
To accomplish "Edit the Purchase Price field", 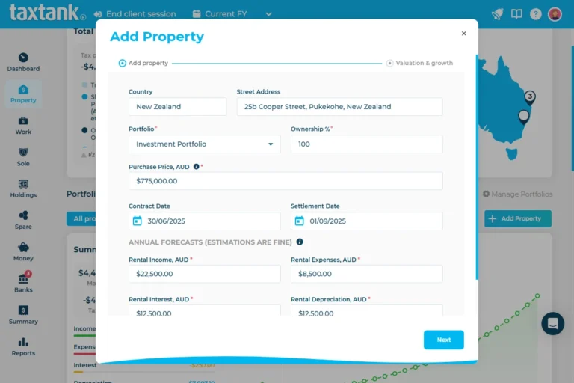I will tap(286, 181).
